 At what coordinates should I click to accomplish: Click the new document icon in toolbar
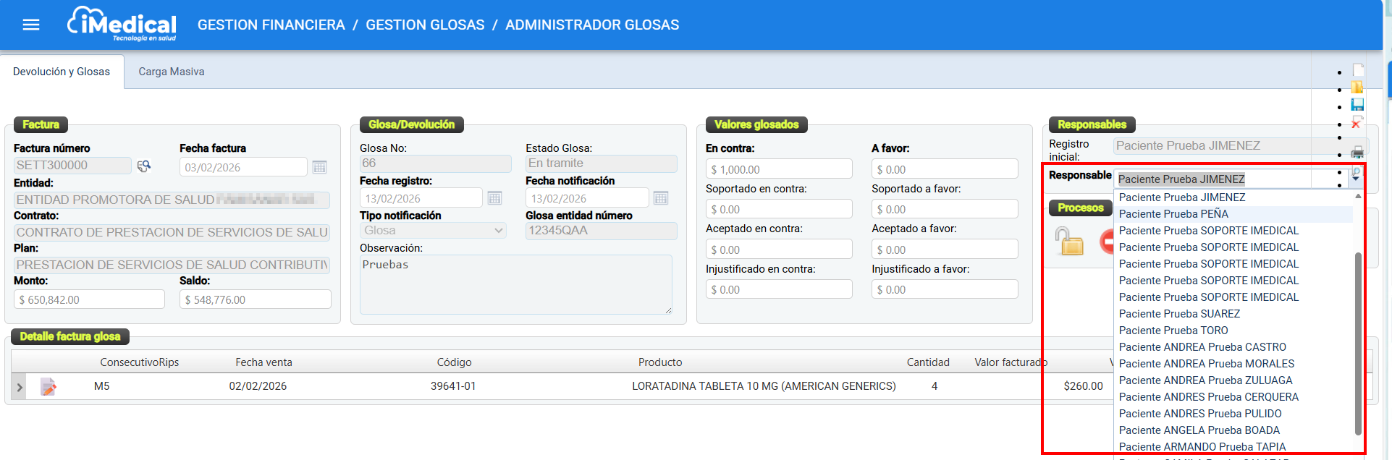[x=1358, y=70]
